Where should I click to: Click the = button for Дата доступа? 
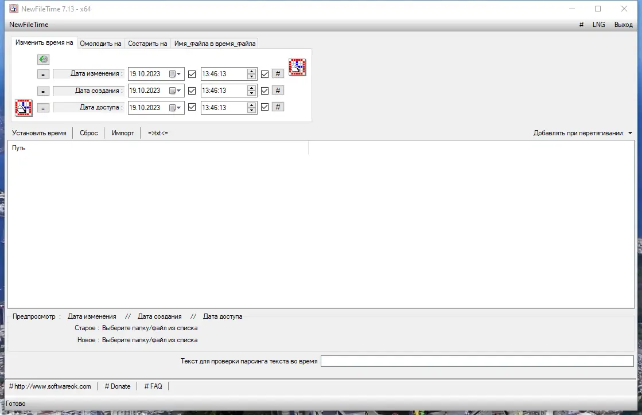[x=43, y=108]
